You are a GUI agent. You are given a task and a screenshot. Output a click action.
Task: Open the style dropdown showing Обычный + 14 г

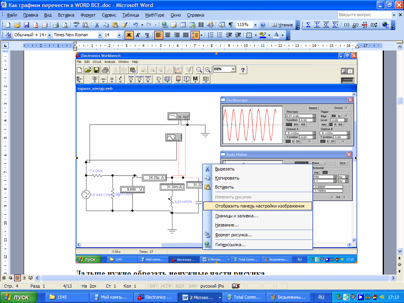[49, 35]
